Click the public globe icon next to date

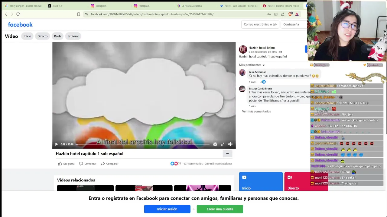281,52
